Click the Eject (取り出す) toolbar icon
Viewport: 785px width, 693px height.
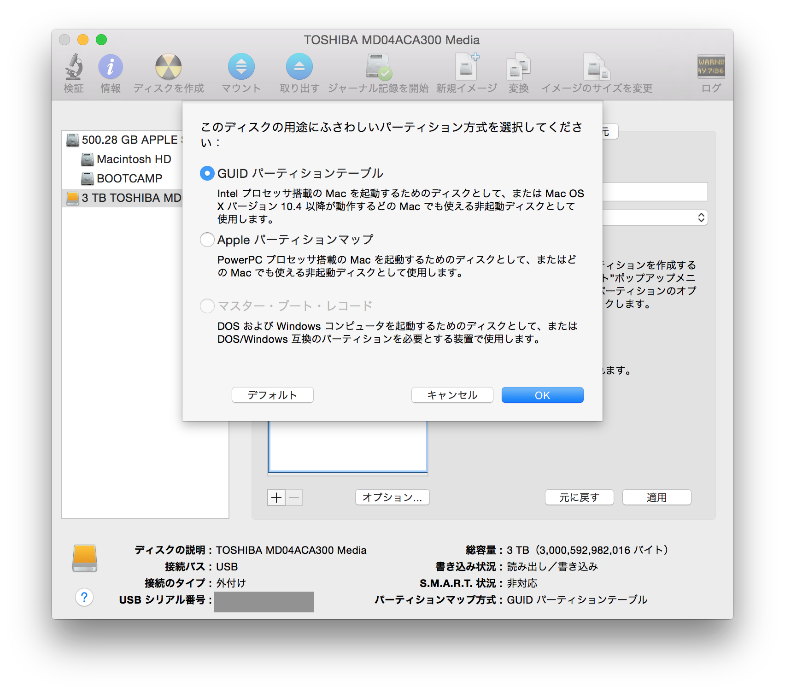299,67
